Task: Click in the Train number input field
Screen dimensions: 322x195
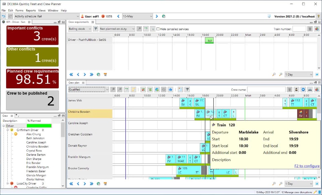Action: coord(299,29)
